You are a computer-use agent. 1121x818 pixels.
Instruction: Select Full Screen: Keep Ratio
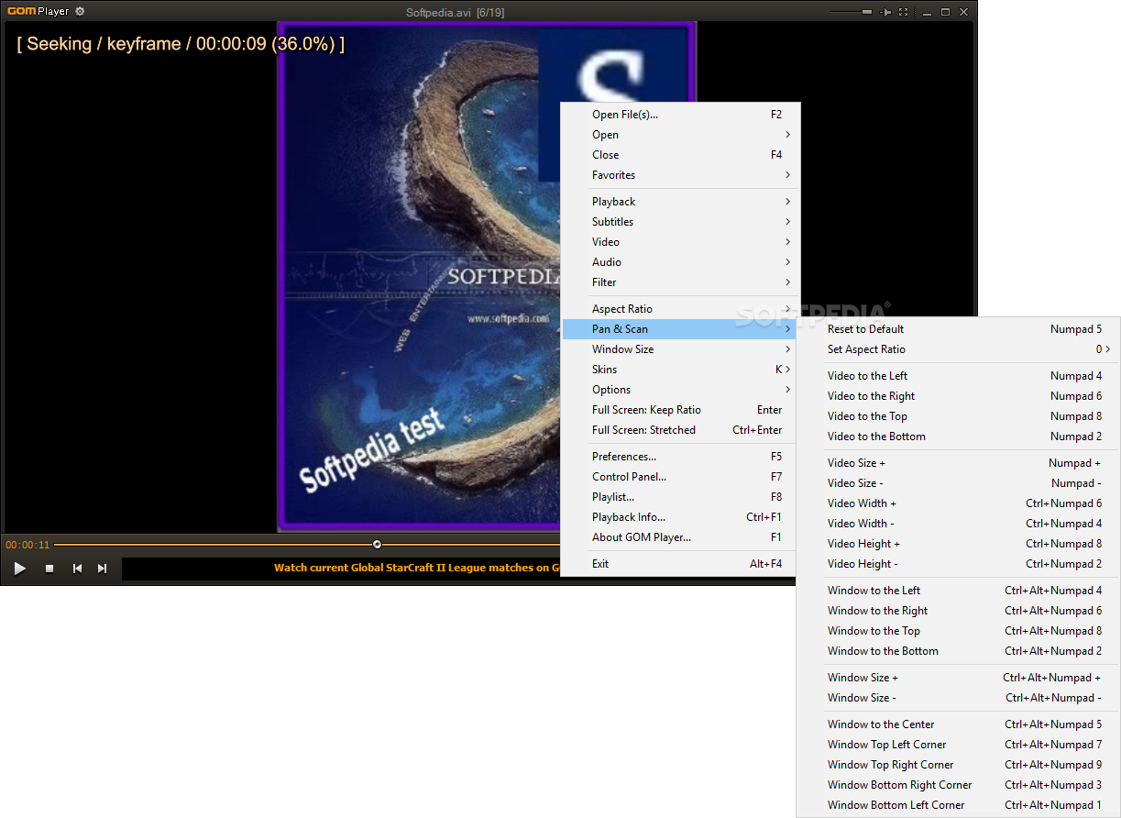[681, 410]
